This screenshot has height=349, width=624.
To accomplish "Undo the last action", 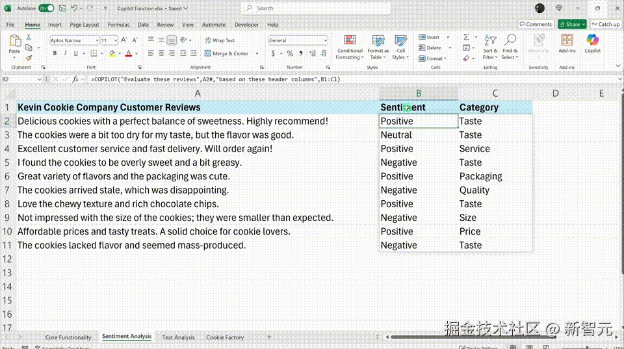I will point(74,8).
